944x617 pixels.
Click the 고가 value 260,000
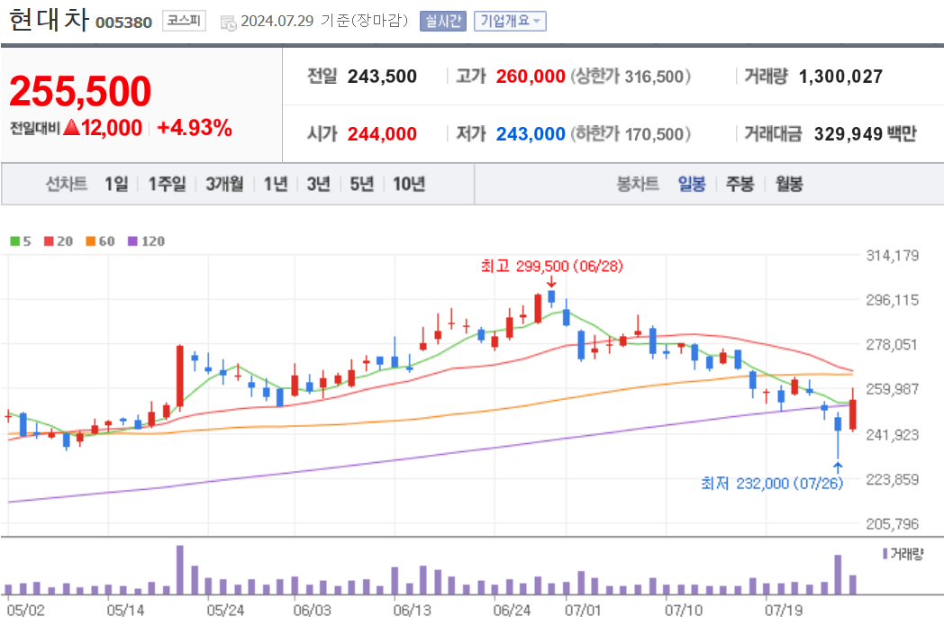(x=531, y=77)
